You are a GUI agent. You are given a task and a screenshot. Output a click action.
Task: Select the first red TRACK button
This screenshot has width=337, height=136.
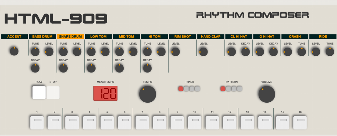(181, 88)
